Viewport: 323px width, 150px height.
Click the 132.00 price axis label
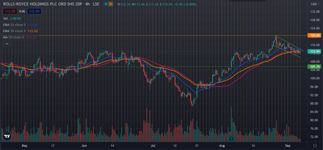coord(315,12)
